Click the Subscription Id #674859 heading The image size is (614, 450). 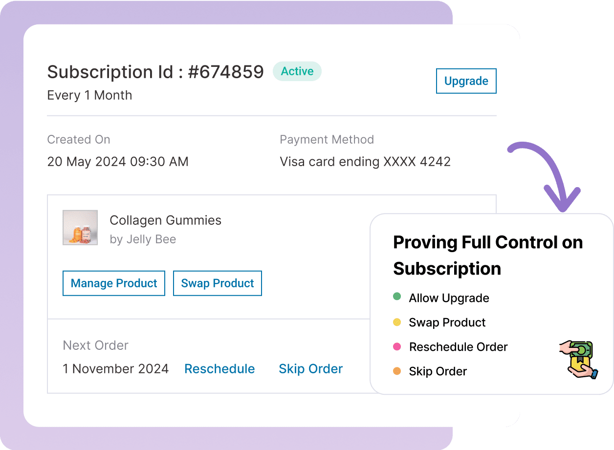coord(155,72)
